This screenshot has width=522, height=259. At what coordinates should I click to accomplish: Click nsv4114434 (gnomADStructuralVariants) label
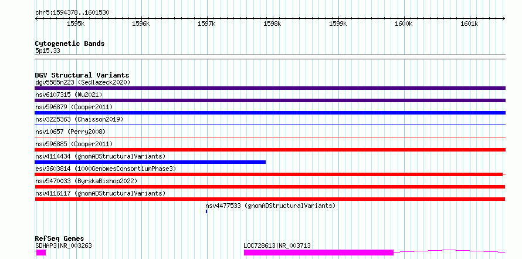click(100, 156)
